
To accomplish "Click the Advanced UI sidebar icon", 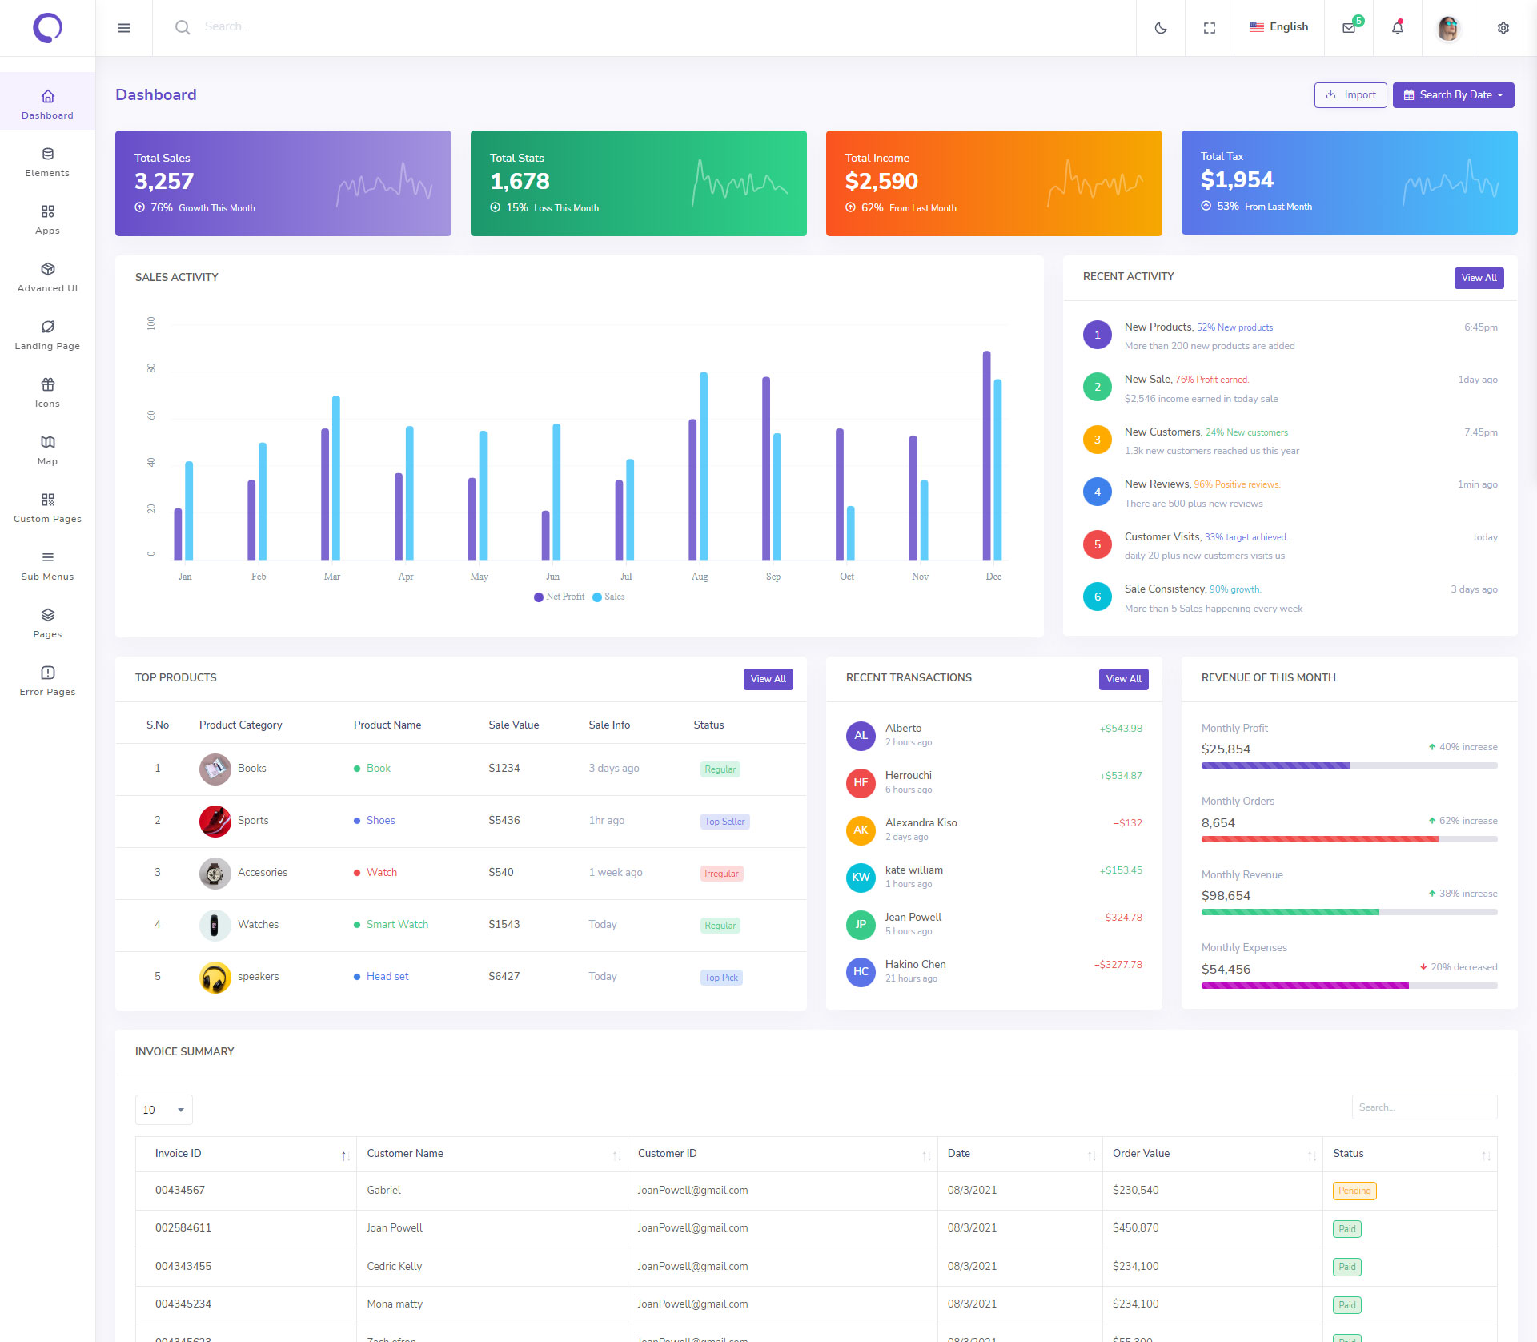I will (x=47, y=269).
